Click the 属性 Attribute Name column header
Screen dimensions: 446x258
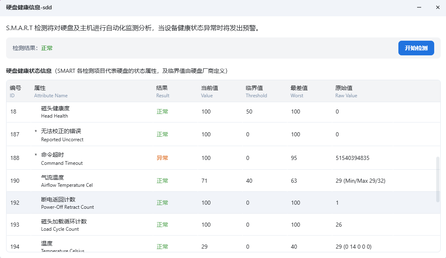[50, 91]
